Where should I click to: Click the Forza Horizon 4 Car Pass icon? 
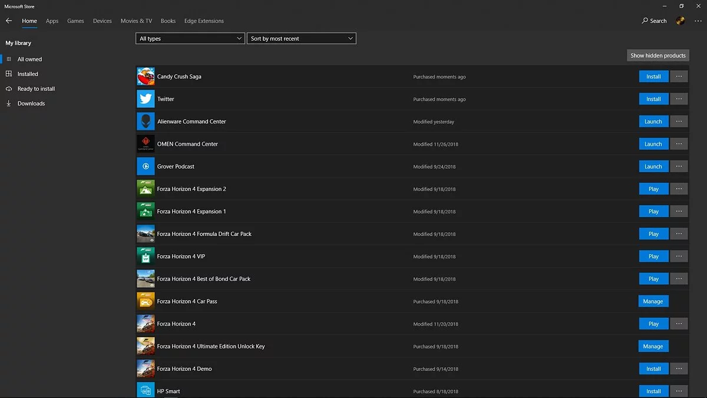pos(146,301)
